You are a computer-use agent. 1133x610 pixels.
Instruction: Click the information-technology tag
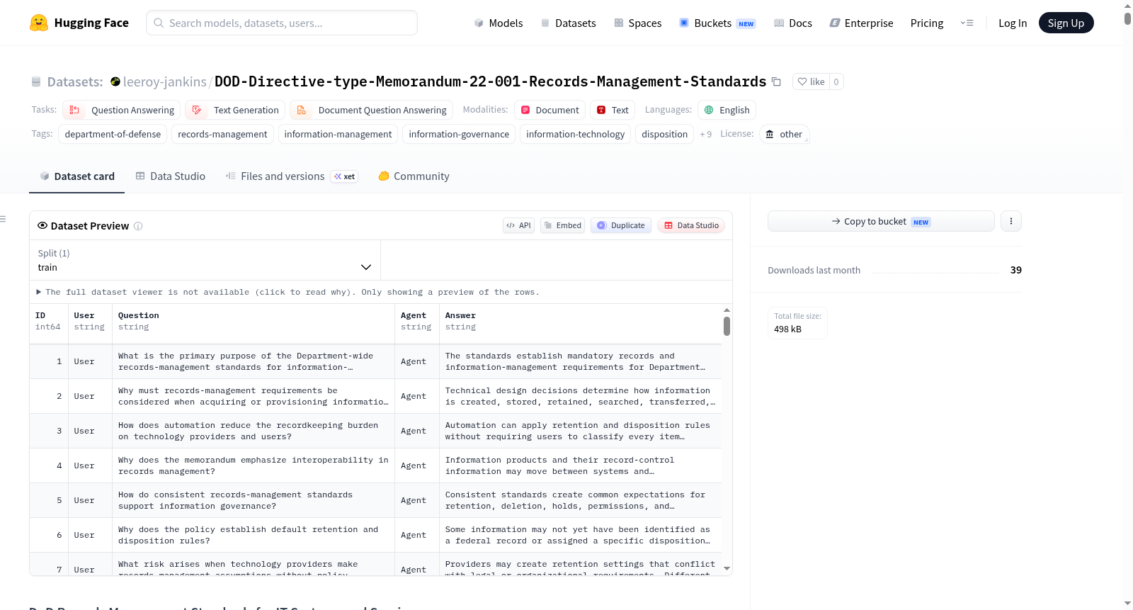[575, 134]
